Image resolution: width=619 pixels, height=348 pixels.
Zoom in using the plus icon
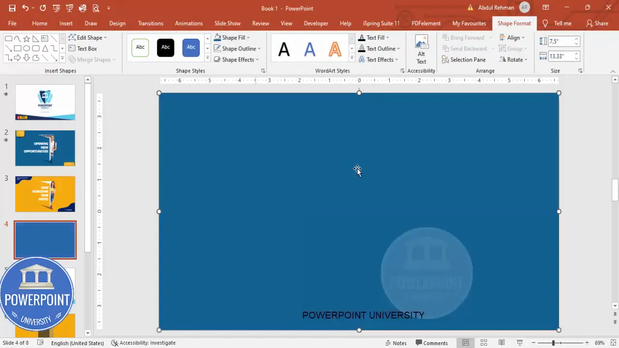pyautogui.click(x=587, y=343)
